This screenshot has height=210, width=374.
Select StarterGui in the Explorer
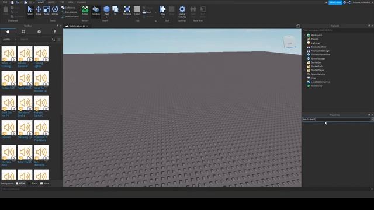click(316, 62)
